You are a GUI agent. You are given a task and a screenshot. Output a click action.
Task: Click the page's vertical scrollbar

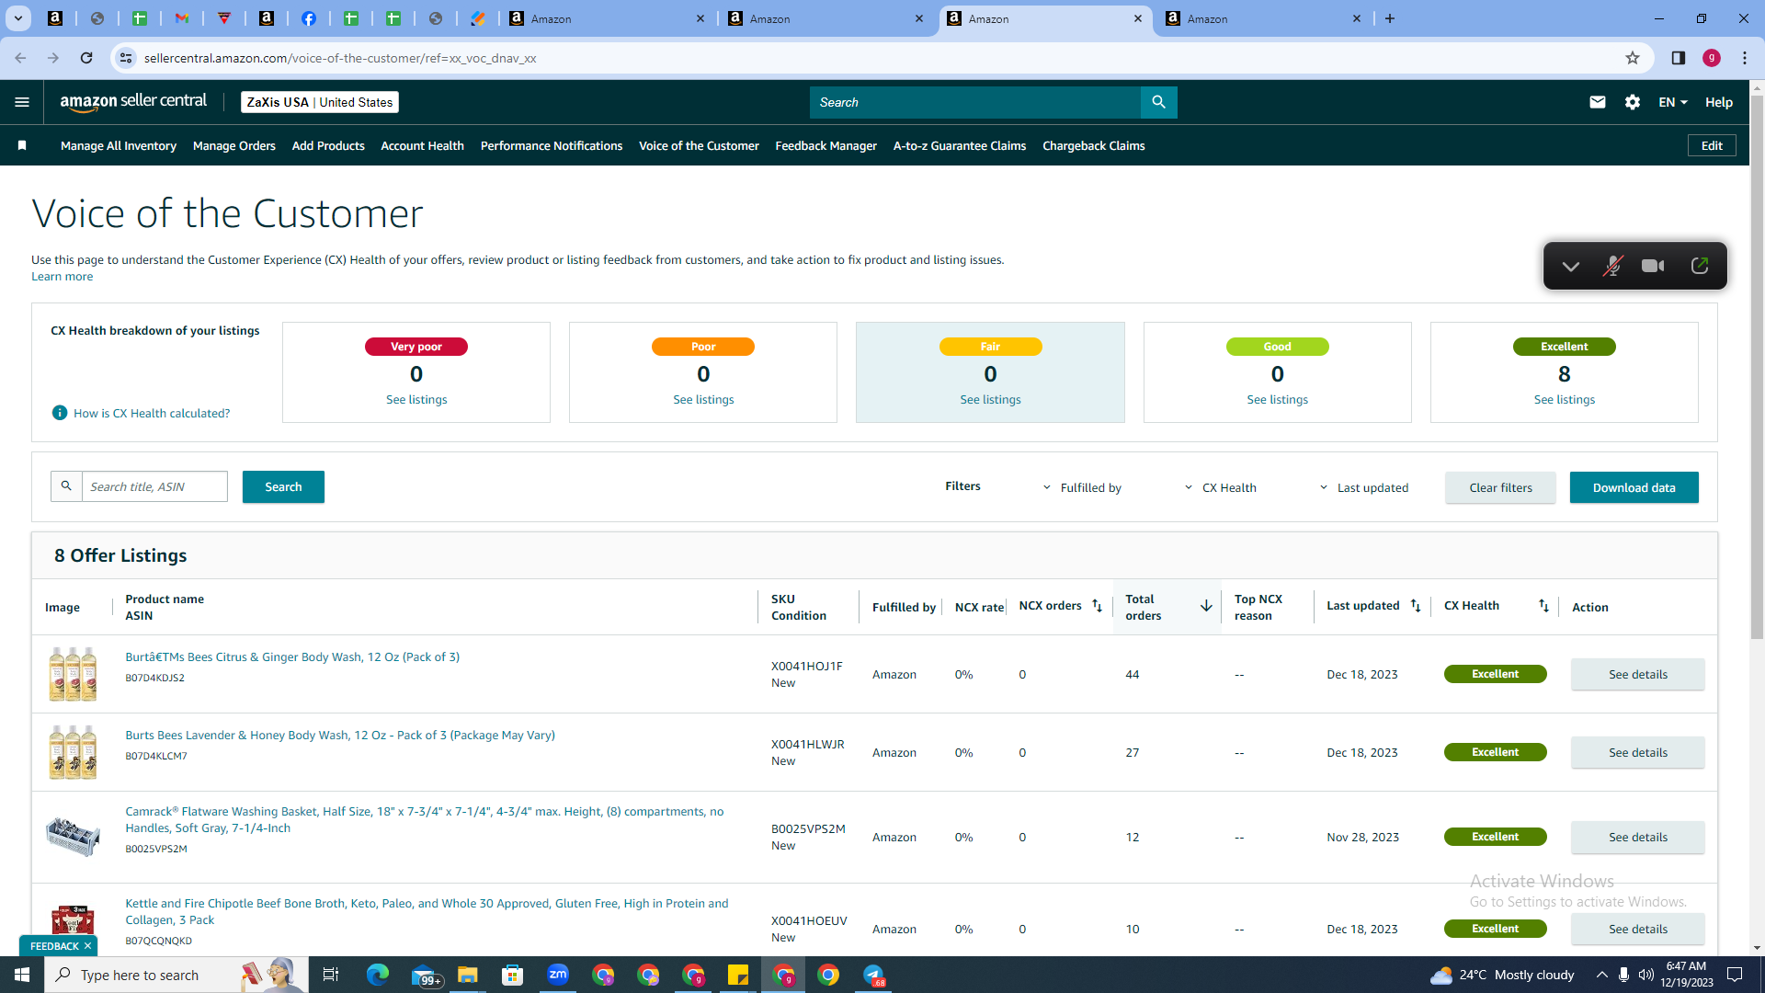(1757, 368)
